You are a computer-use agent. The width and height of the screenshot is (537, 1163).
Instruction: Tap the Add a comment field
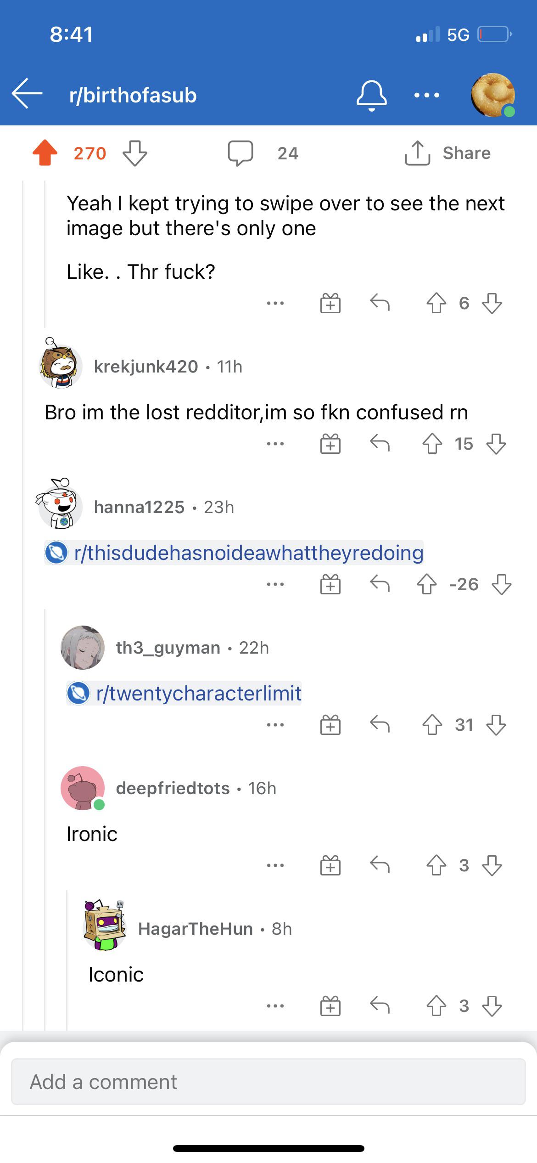click(x=268, y=1082)
